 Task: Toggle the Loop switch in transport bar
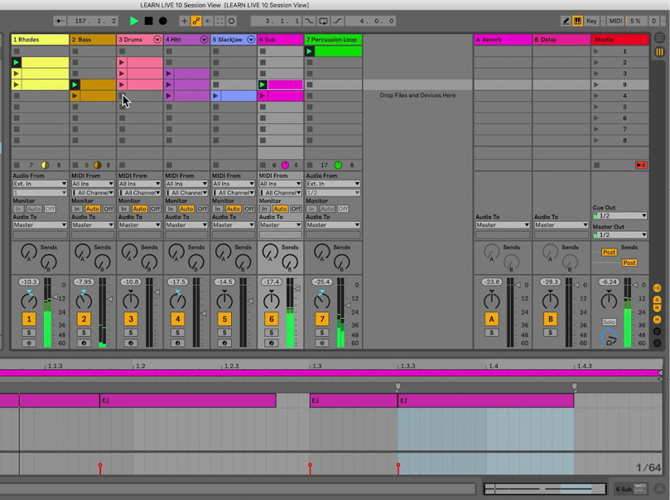point(324,21)
